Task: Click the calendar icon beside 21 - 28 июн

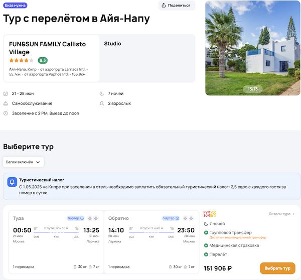Action: (6, 93)
